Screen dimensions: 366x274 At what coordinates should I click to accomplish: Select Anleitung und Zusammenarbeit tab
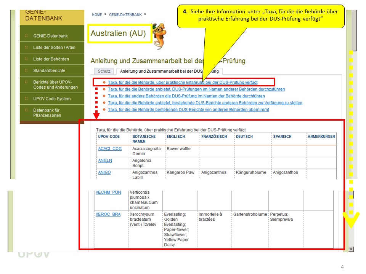(169, 71)
